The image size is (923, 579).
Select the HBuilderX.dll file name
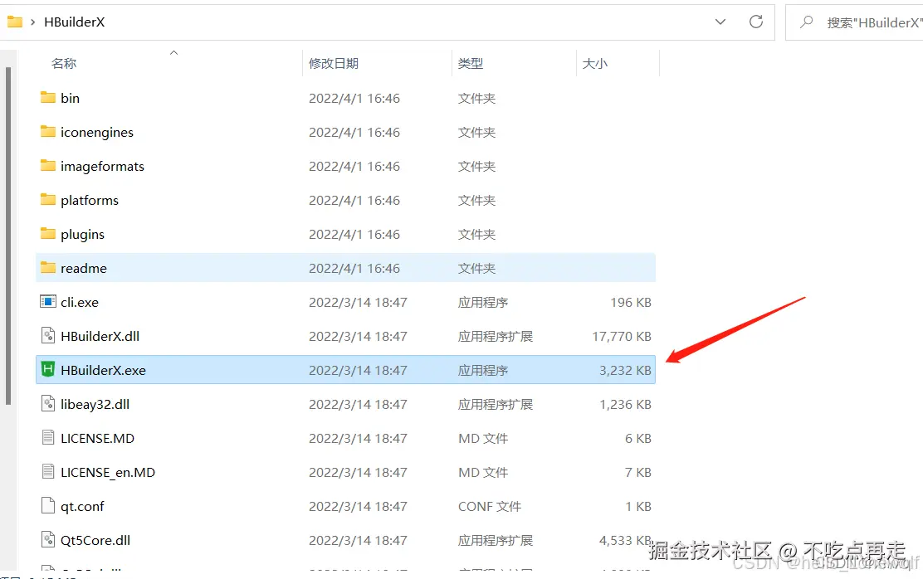pyautogui.click(x=100, y=337)
